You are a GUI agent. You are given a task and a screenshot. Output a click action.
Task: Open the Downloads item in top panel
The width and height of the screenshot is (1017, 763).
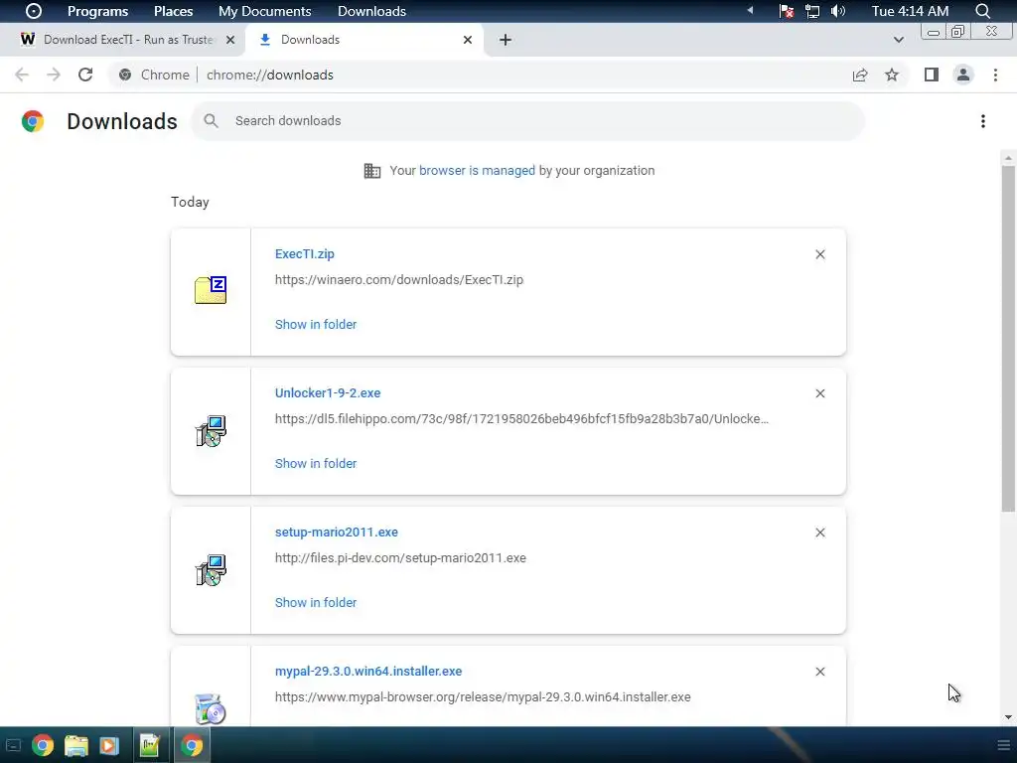(371, 11)
